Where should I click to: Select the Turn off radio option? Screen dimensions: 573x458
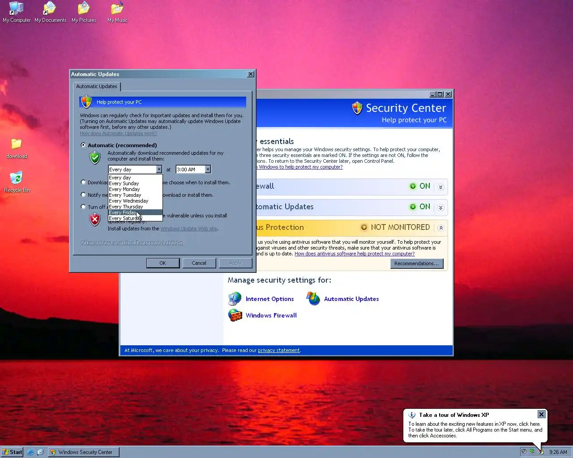(83, 207)
